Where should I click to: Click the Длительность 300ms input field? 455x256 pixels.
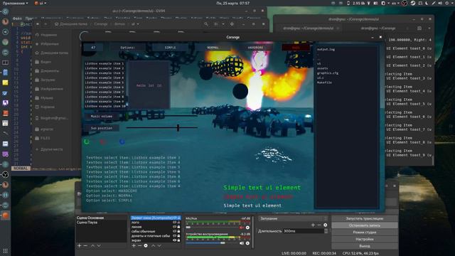[304, 231]
